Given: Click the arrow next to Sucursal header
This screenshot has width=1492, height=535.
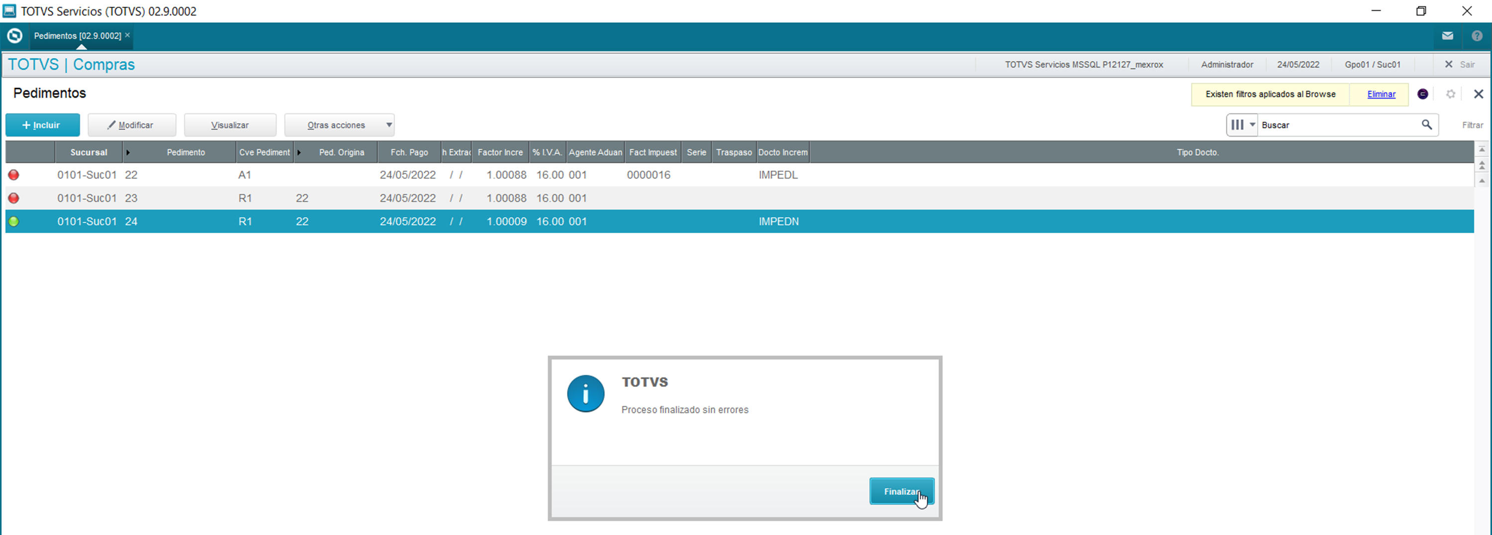Looking at the screenshot, I should [128, 152].
